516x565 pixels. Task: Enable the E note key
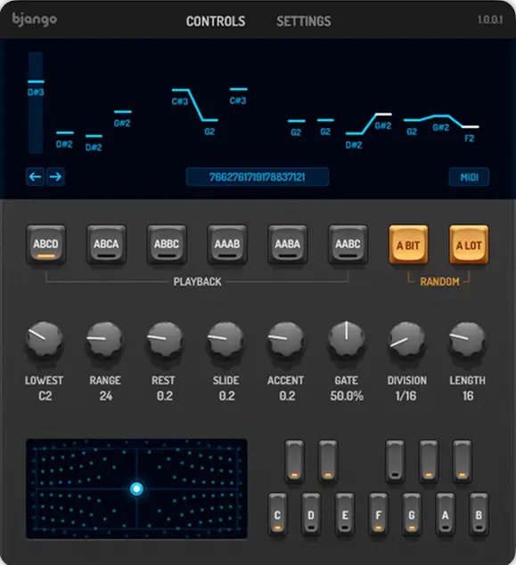[345, 514]
